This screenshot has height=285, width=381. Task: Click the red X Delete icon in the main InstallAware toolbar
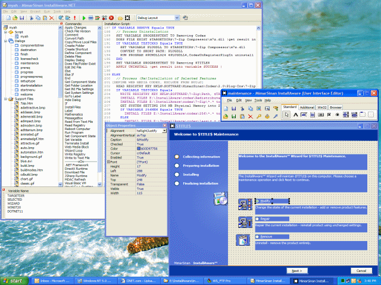click(52, 18)
